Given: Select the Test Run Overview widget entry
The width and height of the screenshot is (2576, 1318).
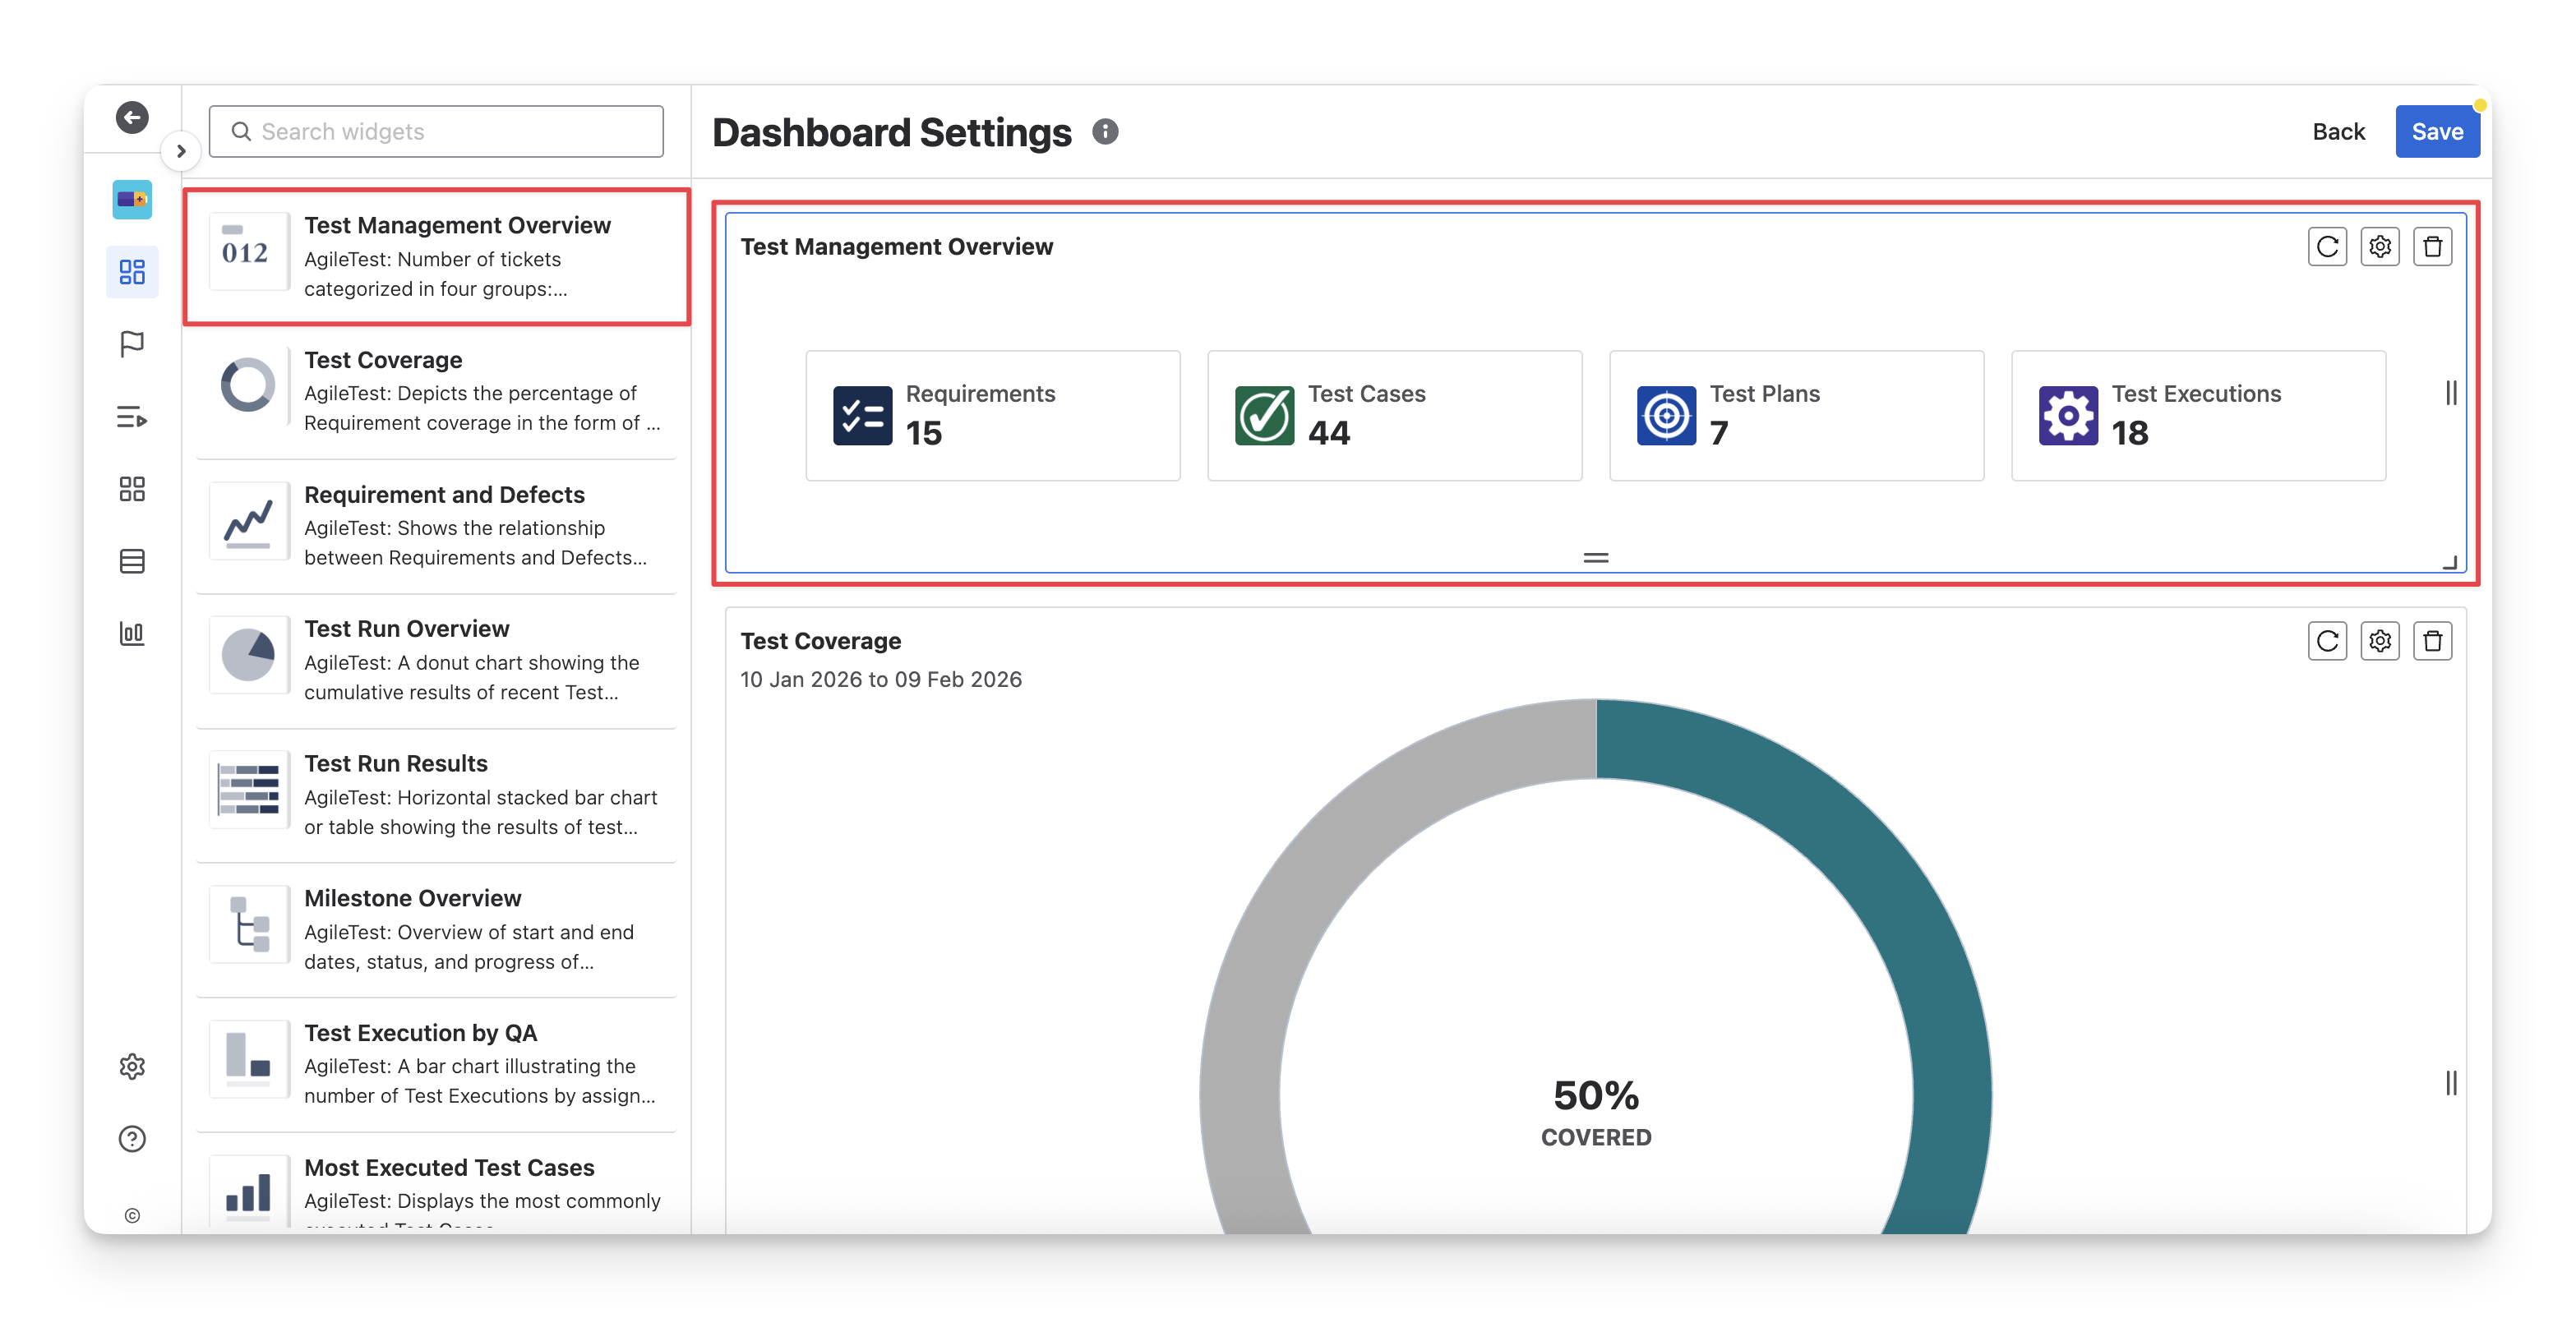Looking at the screenshot, I should 436,660.
